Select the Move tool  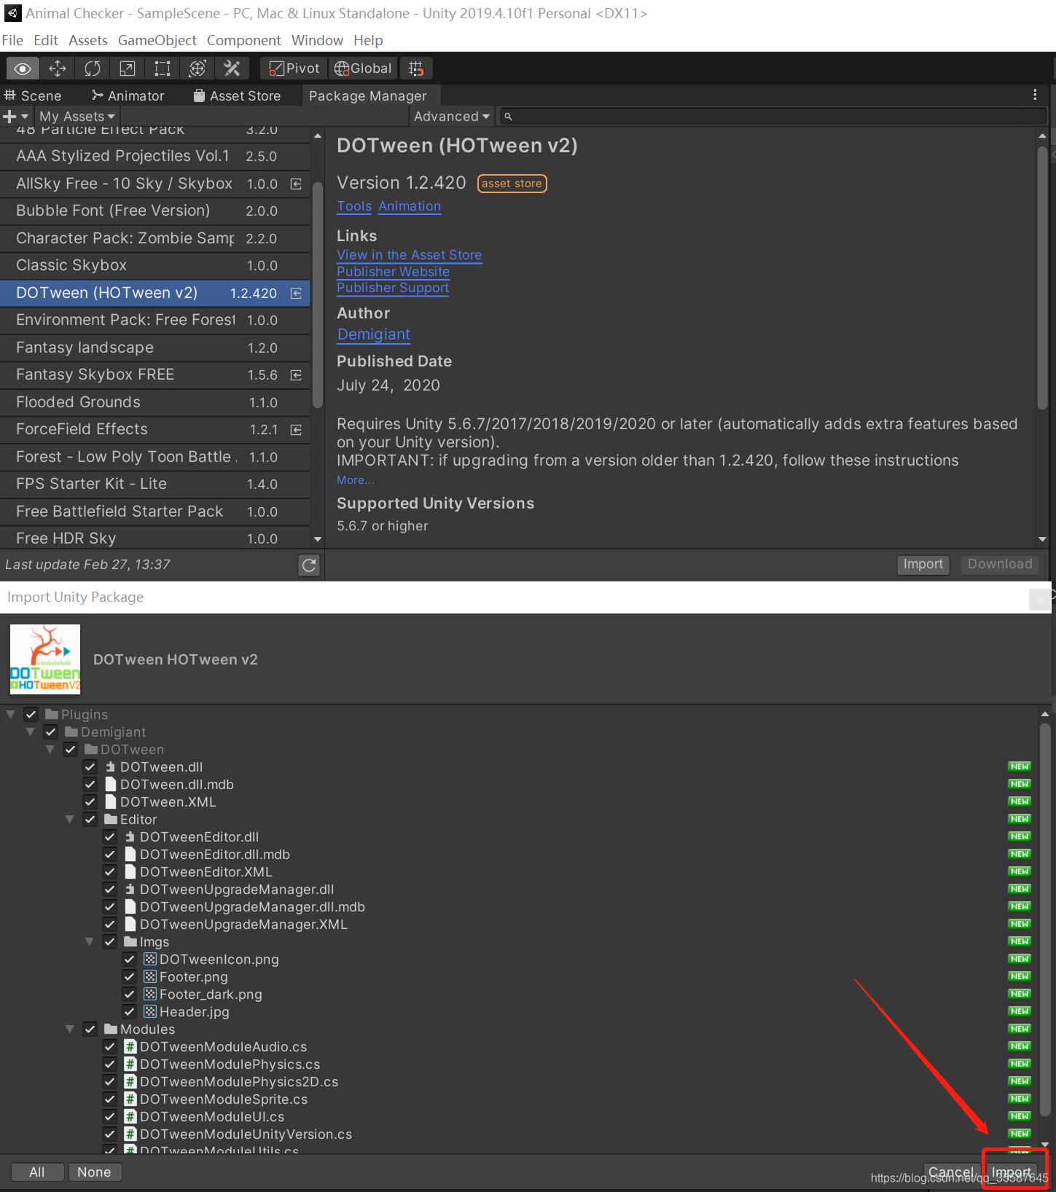coord(58,68)
